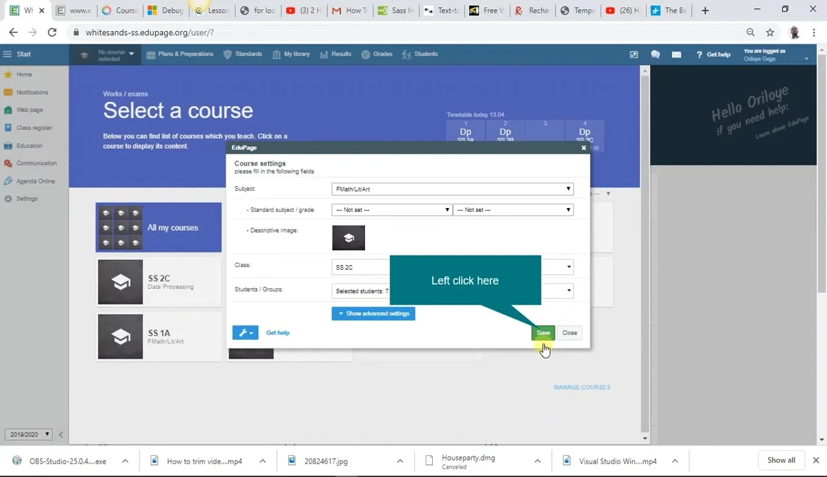Click the Get help link in dialog
827x477 pixels.
[x=278, y=333]
